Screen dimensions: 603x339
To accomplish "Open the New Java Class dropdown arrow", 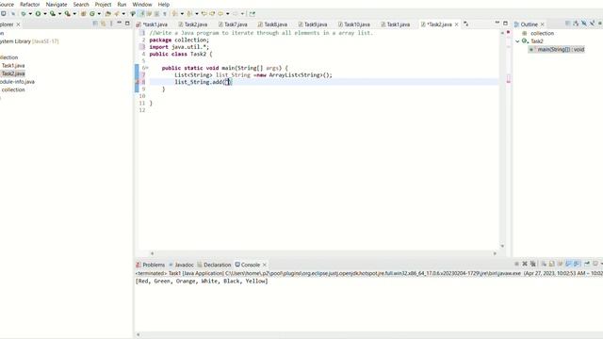I will (x=99, y=14).
